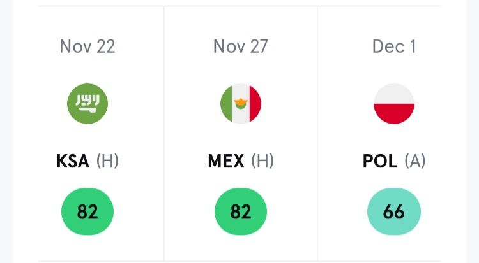The image size is (479, 263).
Task: Click the (A) away indicator beside POL
Action: click(x=415, y=161)
